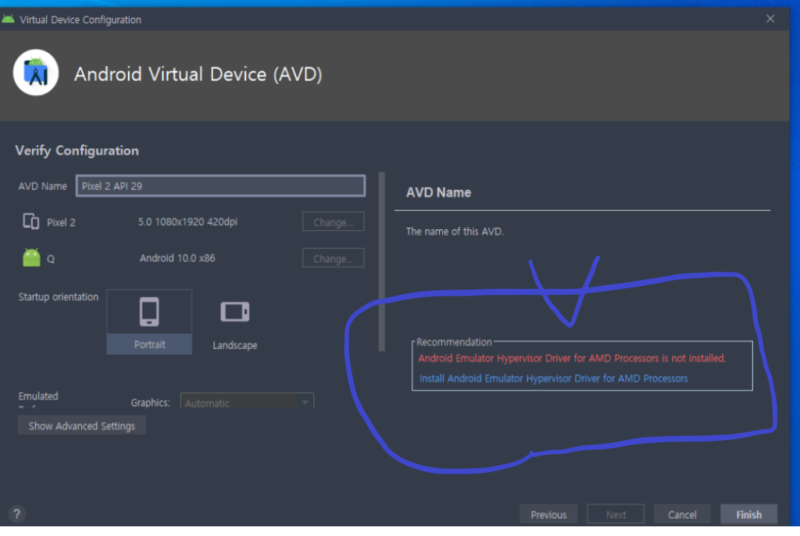
Task: Click the '5.0 1080x1920 420dpi' text
Action: point(188,222)
